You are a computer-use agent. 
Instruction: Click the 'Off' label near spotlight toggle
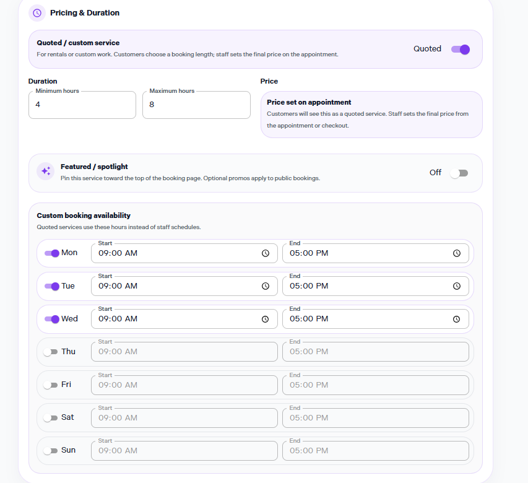point(435,172)
